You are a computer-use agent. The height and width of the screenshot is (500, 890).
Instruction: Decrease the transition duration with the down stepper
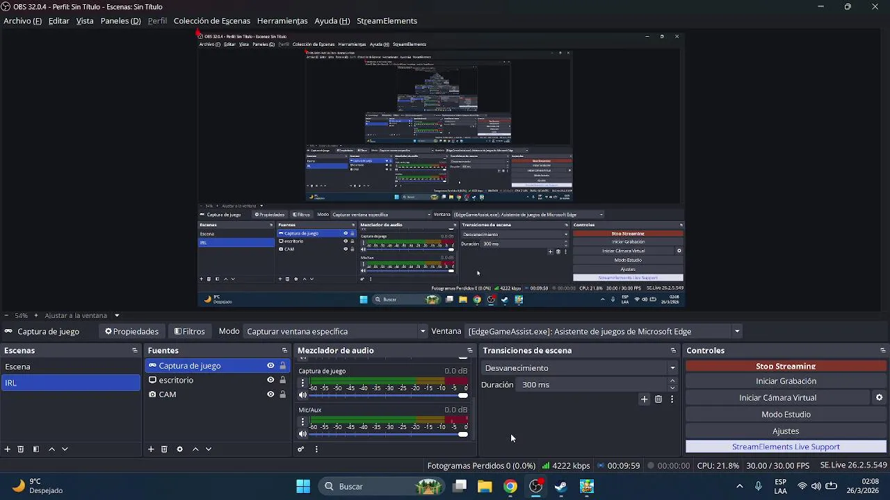click(x=672, y=388)
